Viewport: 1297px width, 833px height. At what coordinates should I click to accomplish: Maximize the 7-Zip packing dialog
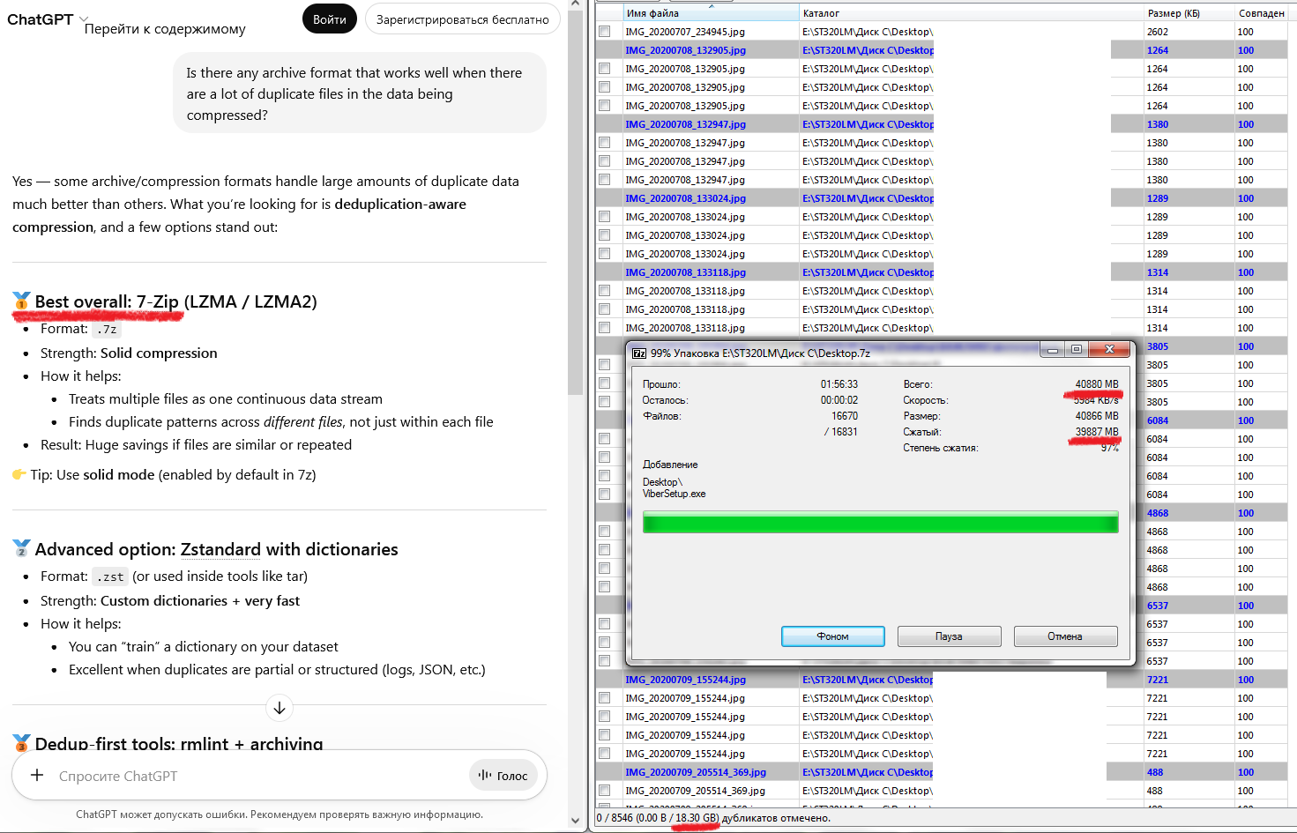[1077, 350]
